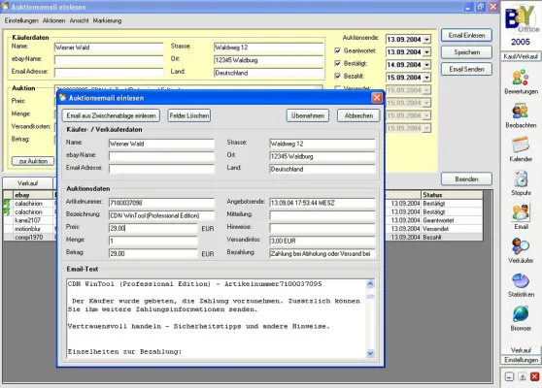
Task: Close the Auktionsemail einlesen dialog
Action: tap(377, 98)
